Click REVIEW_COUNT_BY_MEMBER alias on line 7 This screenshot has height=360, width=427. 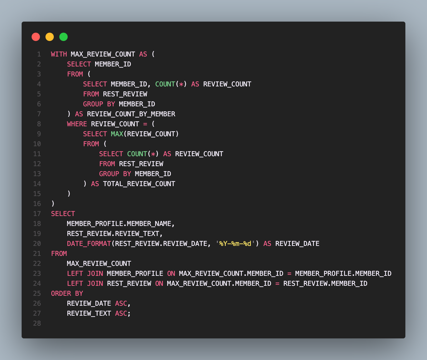click(x=131, y=114)
